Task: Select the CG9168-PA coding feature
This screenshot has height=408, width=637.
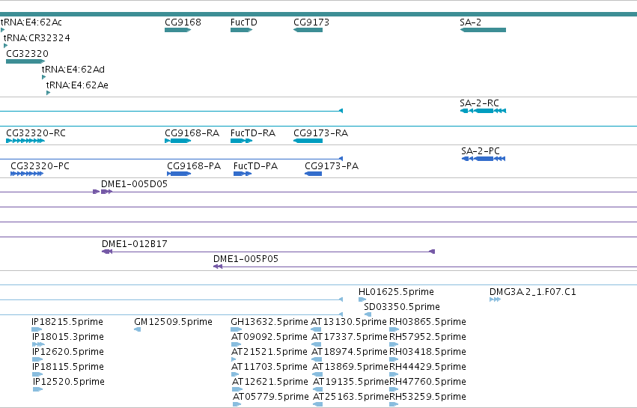Action: coord(179,174)
